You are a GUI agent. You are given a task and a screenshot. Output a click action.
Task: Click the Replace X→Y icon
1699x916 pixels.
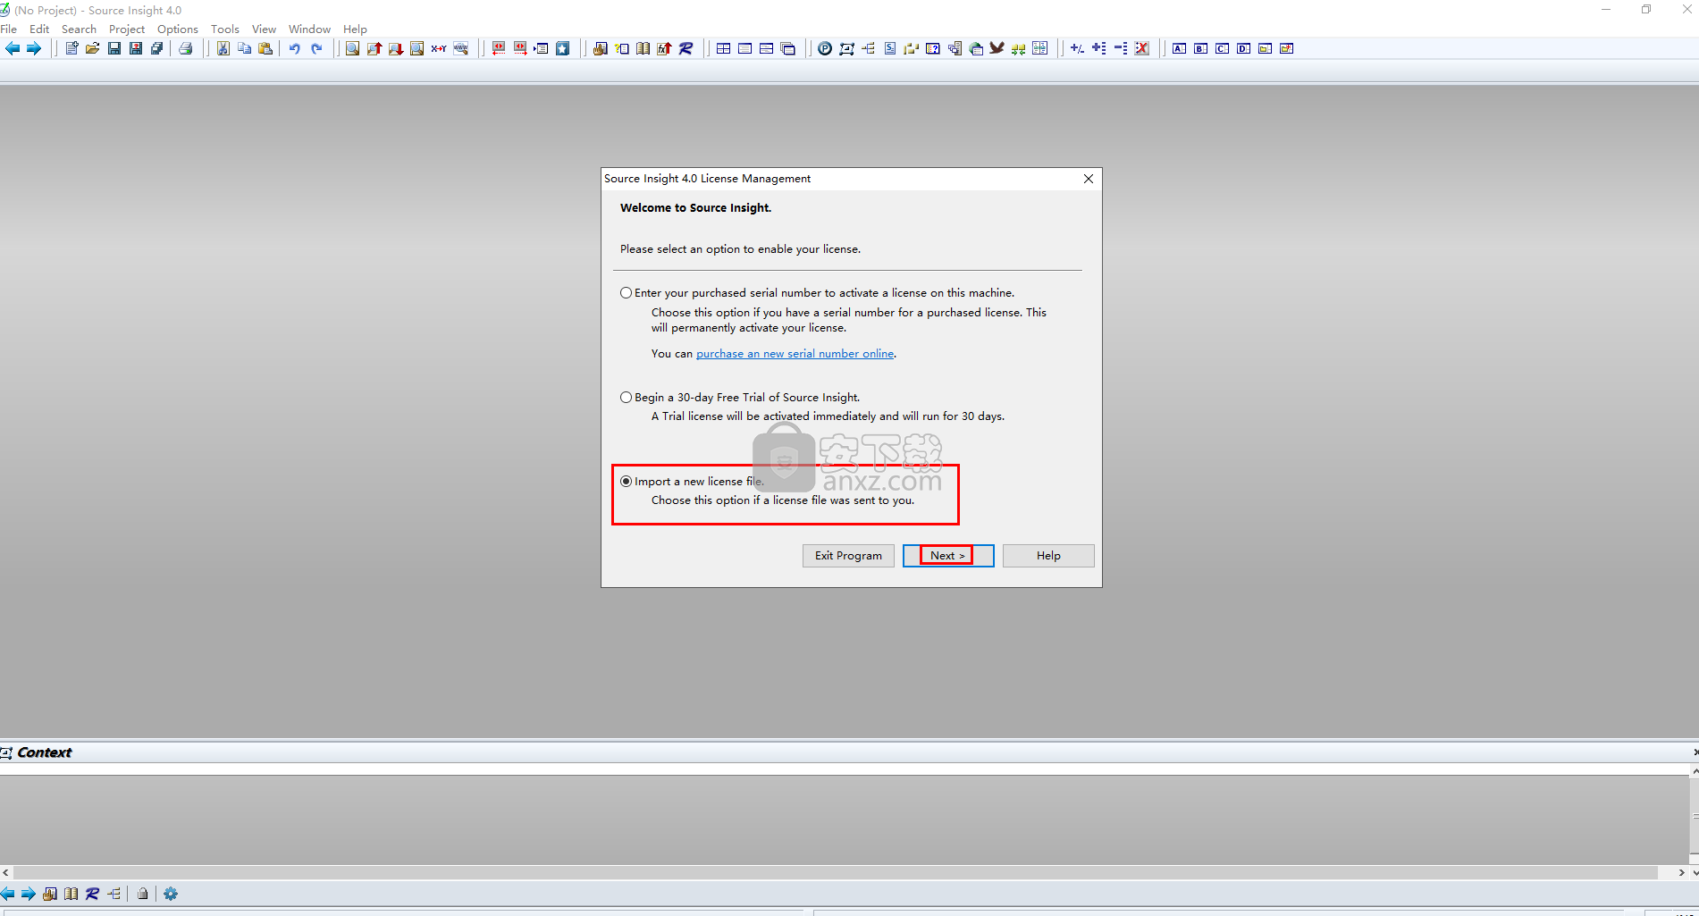pos(439,48)
